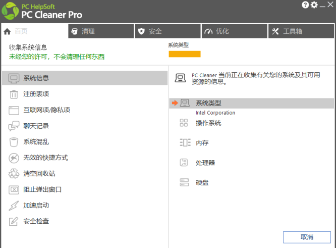The width and height of the screenshot is (336, 248).
Task: Open the 优化 tab
Action: click(235, 31)
